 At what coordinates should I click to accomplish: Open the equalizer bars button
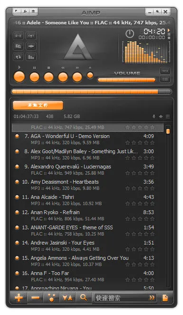31,57
